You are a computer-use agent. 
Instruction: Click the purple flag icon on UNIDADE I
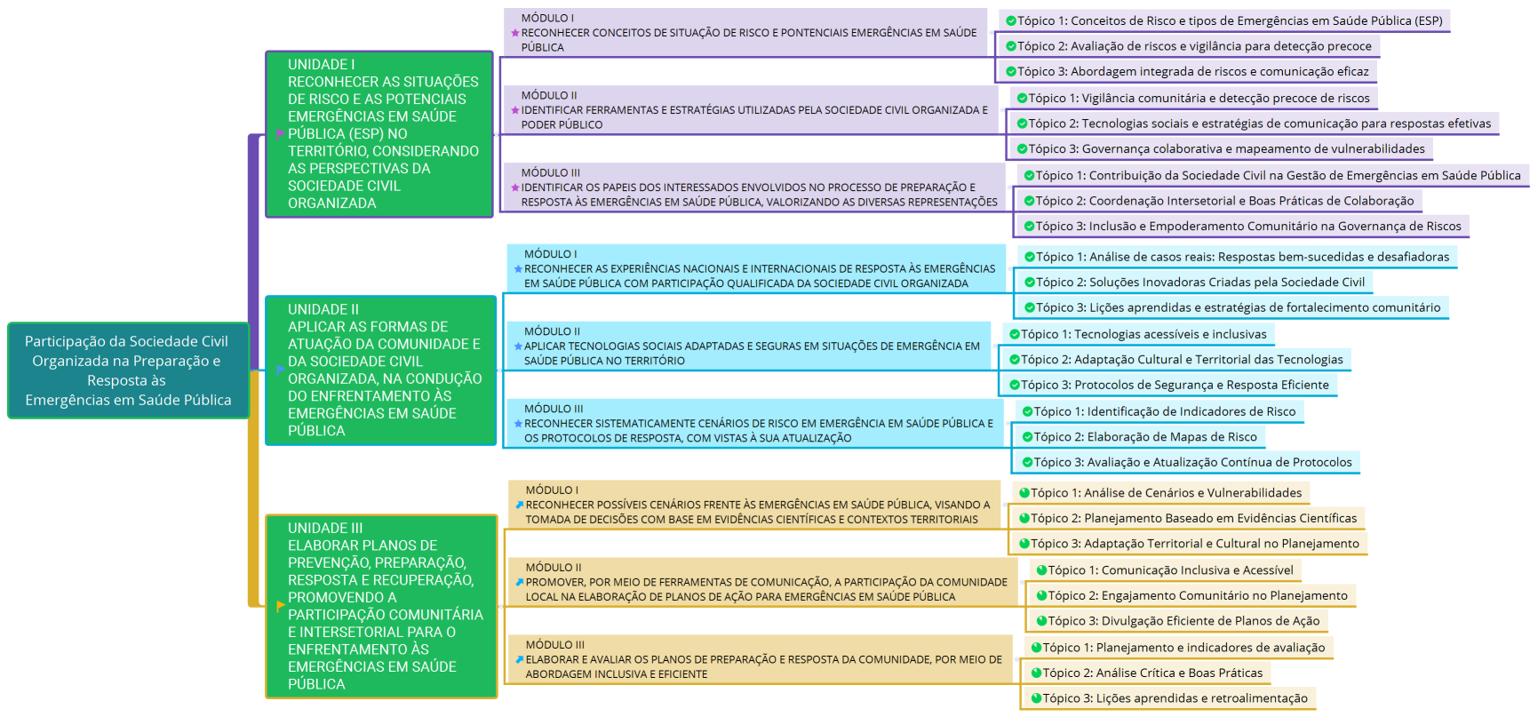tap(280, 134)
